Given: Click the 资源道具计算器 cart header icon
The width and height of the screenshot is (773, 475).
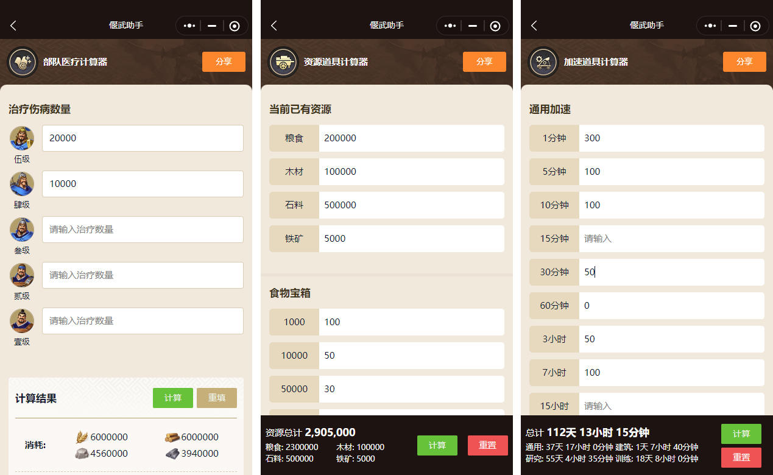Looking at the screenshot, I should pyautogui.click(x=283, y=62).
